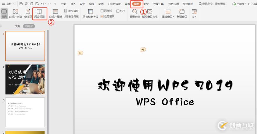257x134 pixels.
Task: Switch to the 开发工具 ribbon tab
Action: point(158,4)
